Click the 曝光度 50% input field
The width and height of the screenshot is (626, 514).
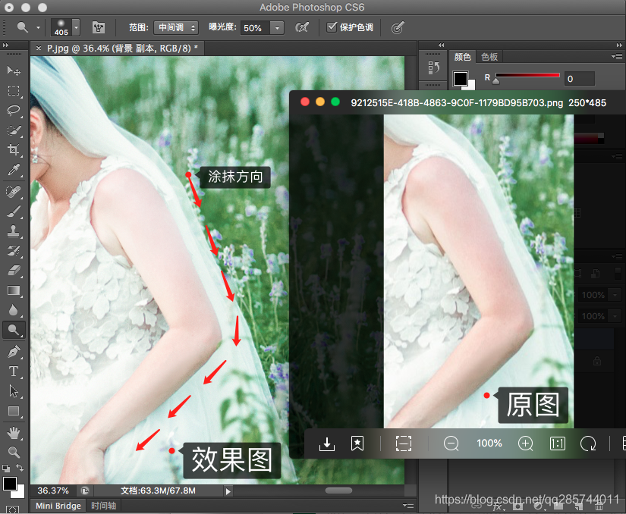[255, 28]
